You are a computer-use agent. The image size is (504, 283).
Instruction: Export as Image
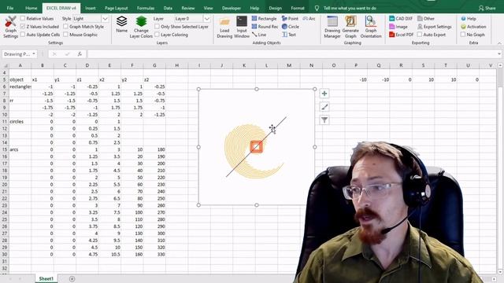pyautogui.click(x=398, y=27)
